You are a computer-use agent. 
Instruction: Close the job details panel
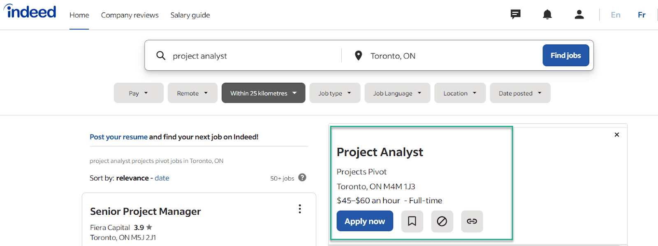617,135
